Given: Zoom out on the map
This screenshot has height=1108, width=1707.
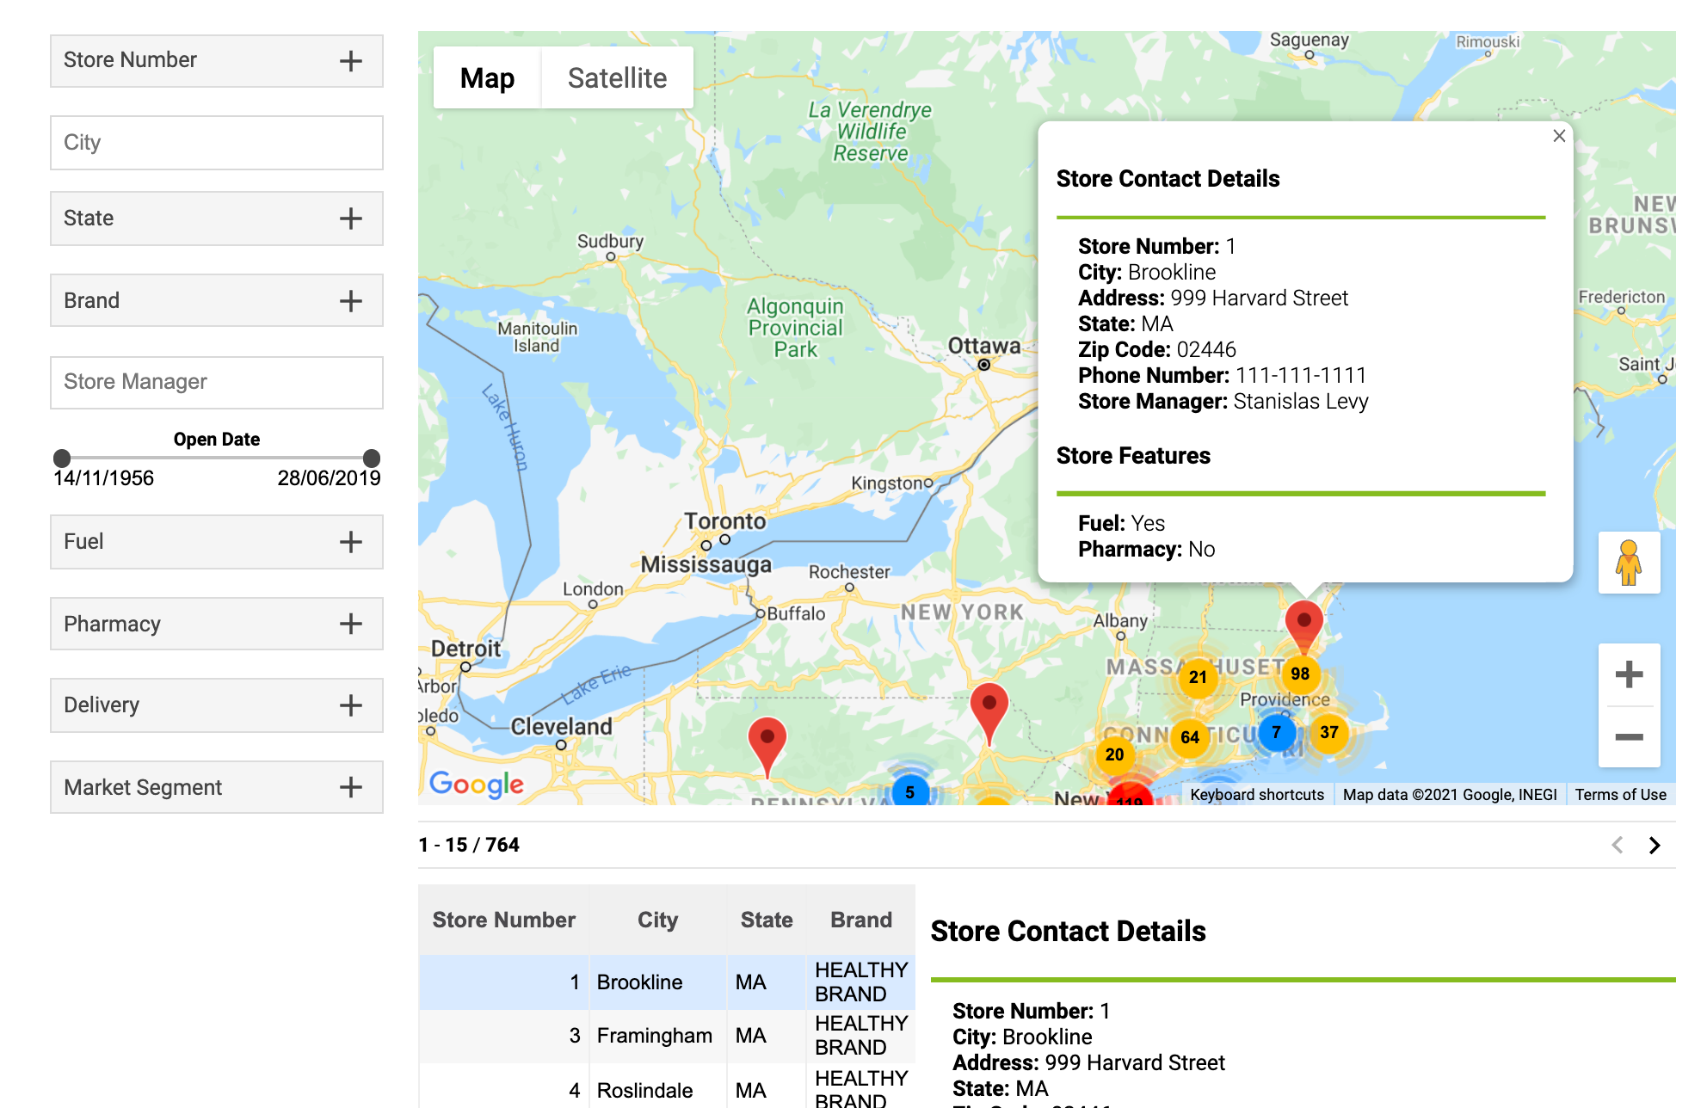Looking at the screenshot, I should click(1629, 737).
